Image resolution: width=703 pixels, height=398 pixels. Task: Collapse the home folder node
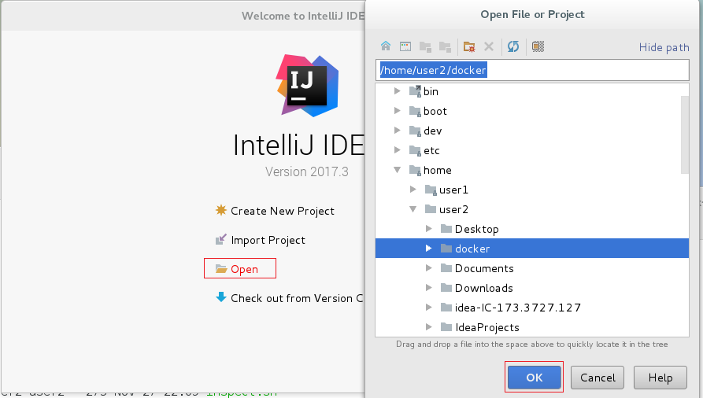398,170
